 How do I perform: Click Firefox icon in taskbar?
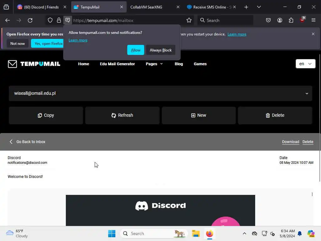209,233
